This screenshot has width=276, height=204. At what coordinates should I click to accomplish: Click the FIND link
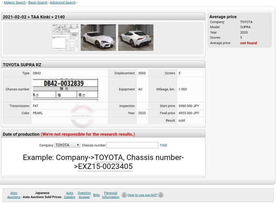tap(164, 145)
